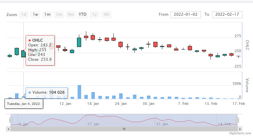Open the Highcharts.com credits link
Viewport: 253px width, 140px height.
pyautogui.click(x=240, y=133)
